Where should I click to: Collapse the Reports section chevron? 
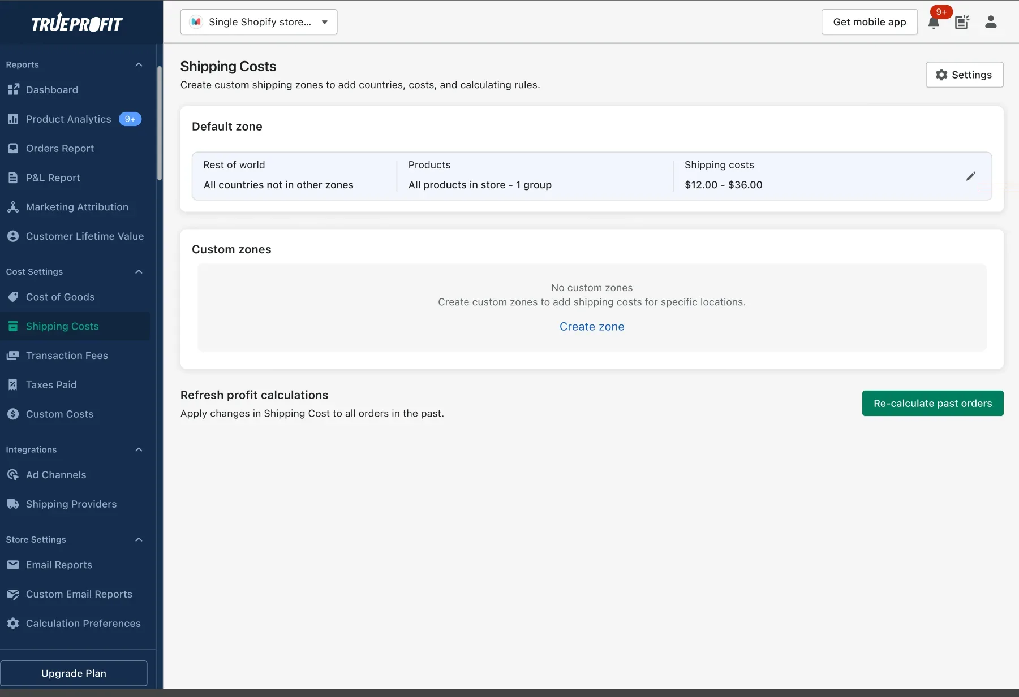click(139, 64)
